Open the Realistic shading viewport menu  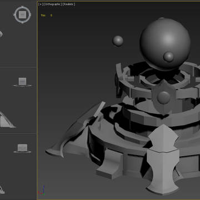click(69, 4)
